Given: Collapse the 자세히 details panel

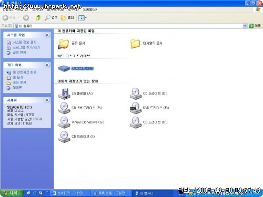Looking at the screenshot, I should pos(47,100).
